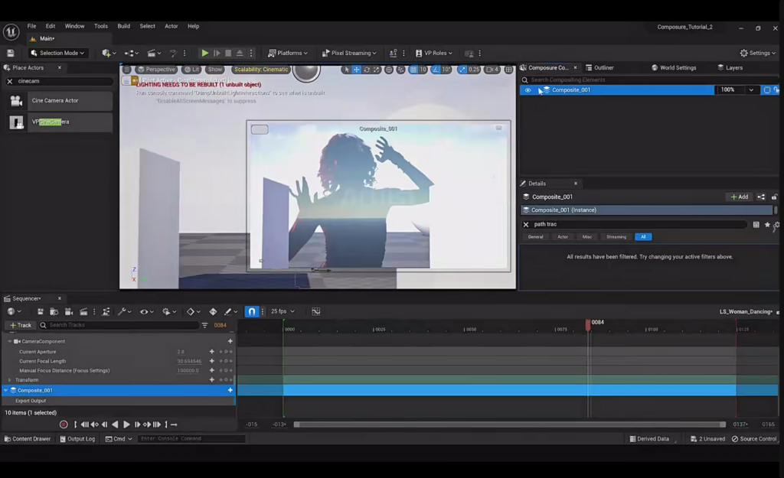Open the Selection Mode dropdown
The width and height of the screenshot is (784, 478).
57,53
